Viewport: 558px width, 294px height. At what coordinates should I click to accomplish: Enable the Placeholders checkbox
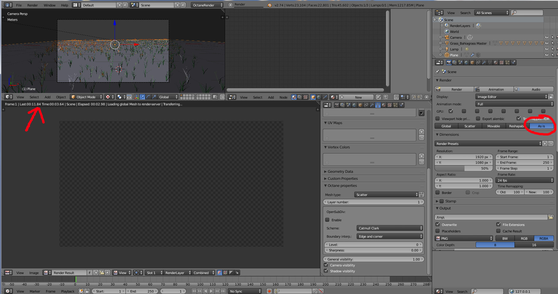(437, 231)
